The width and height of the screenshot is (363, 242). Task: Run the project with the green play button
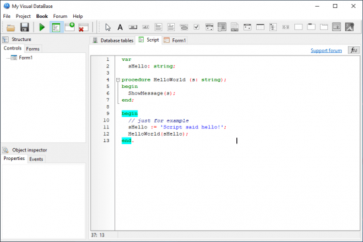(x=42, y=27)
